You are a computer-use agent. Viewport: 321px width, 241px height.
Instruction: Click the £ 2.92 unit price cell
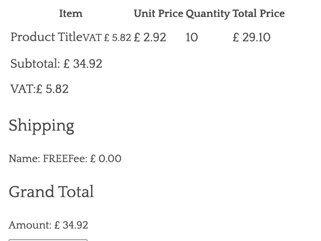tap(150, 37)
